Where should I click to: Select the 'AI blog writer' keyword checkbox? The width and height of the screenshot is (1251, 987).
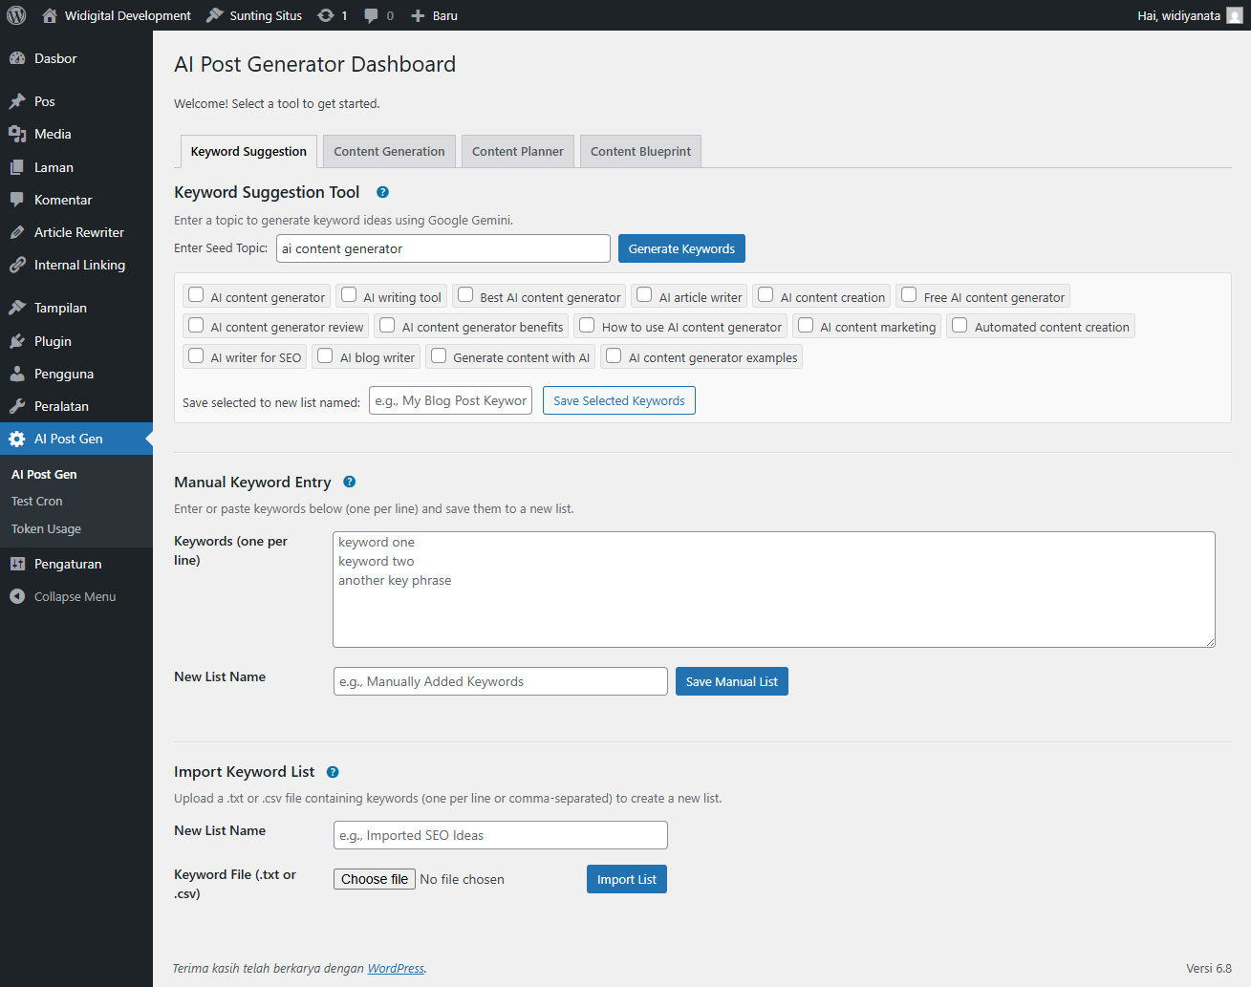pos(326,355)
